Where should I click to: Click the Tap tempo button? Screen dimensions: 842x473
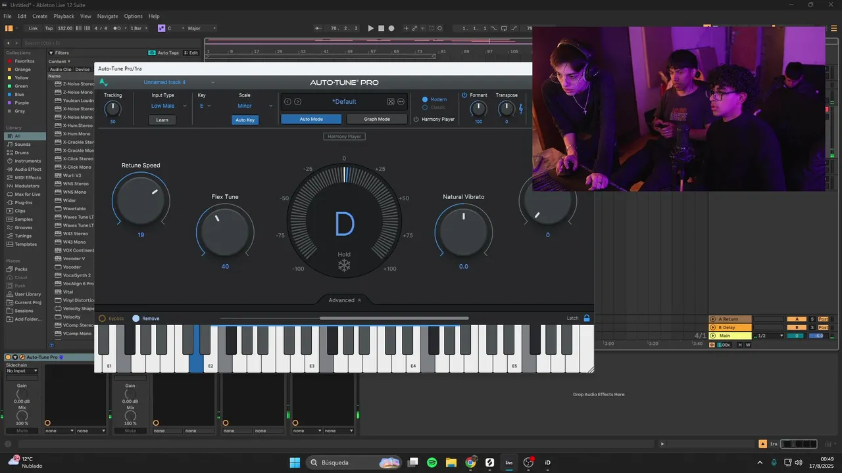(49, 28)
